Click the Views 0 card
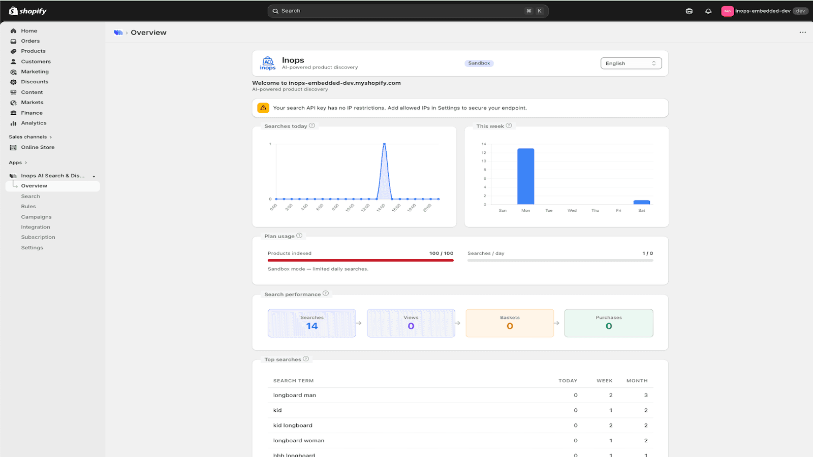 point(411,323)
